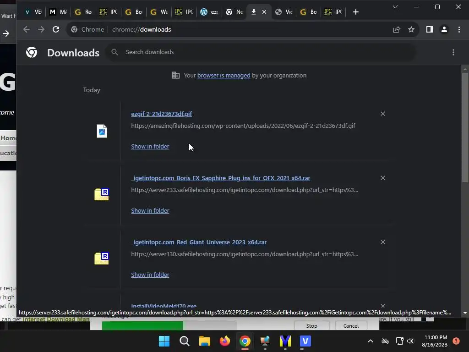Click the green installation progress bar

(x=142, y=326)
